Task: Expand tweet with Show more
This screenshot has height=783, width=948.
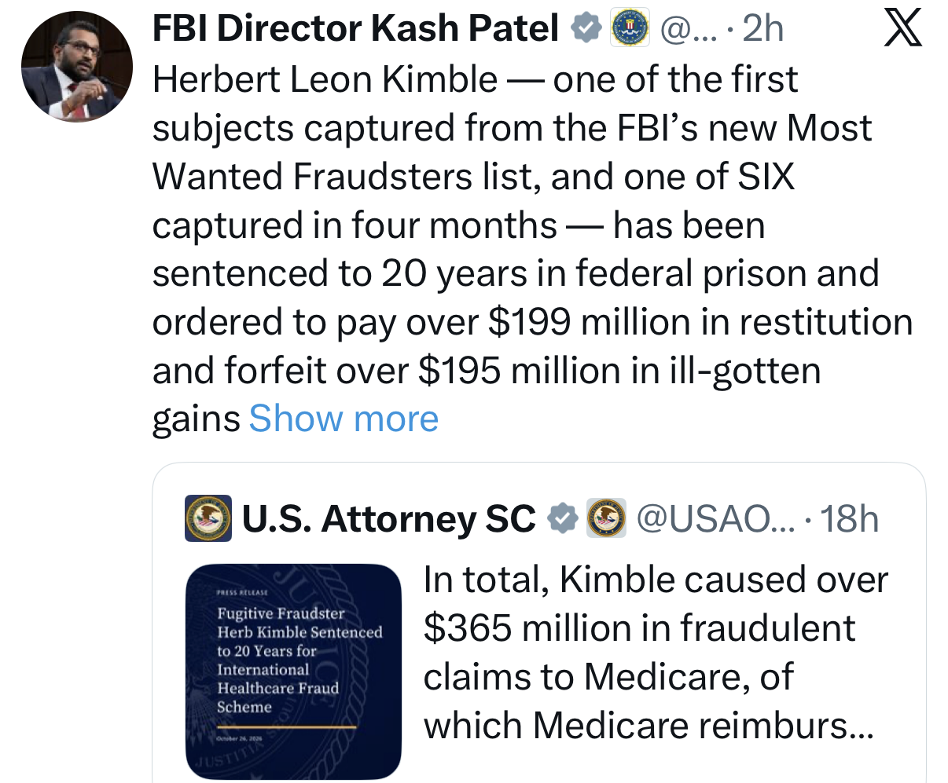Action: 344,419
